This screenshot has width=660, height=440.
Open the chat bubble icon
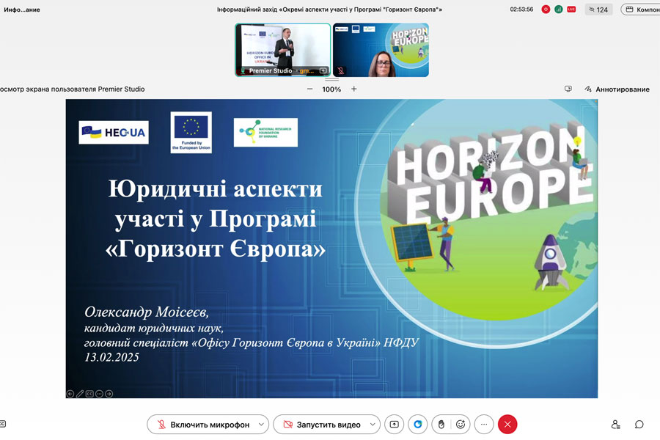(x=639, y=425)
